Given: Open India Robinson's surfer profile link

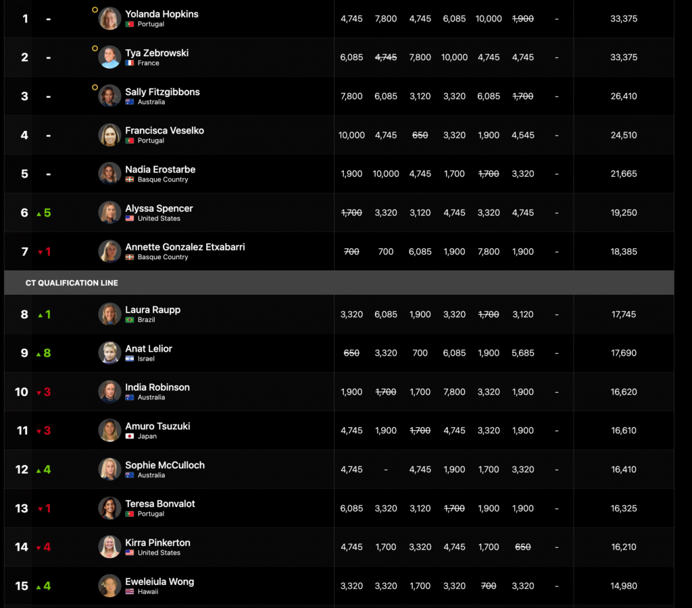Looking at the screenshot, I should (157, 387).
